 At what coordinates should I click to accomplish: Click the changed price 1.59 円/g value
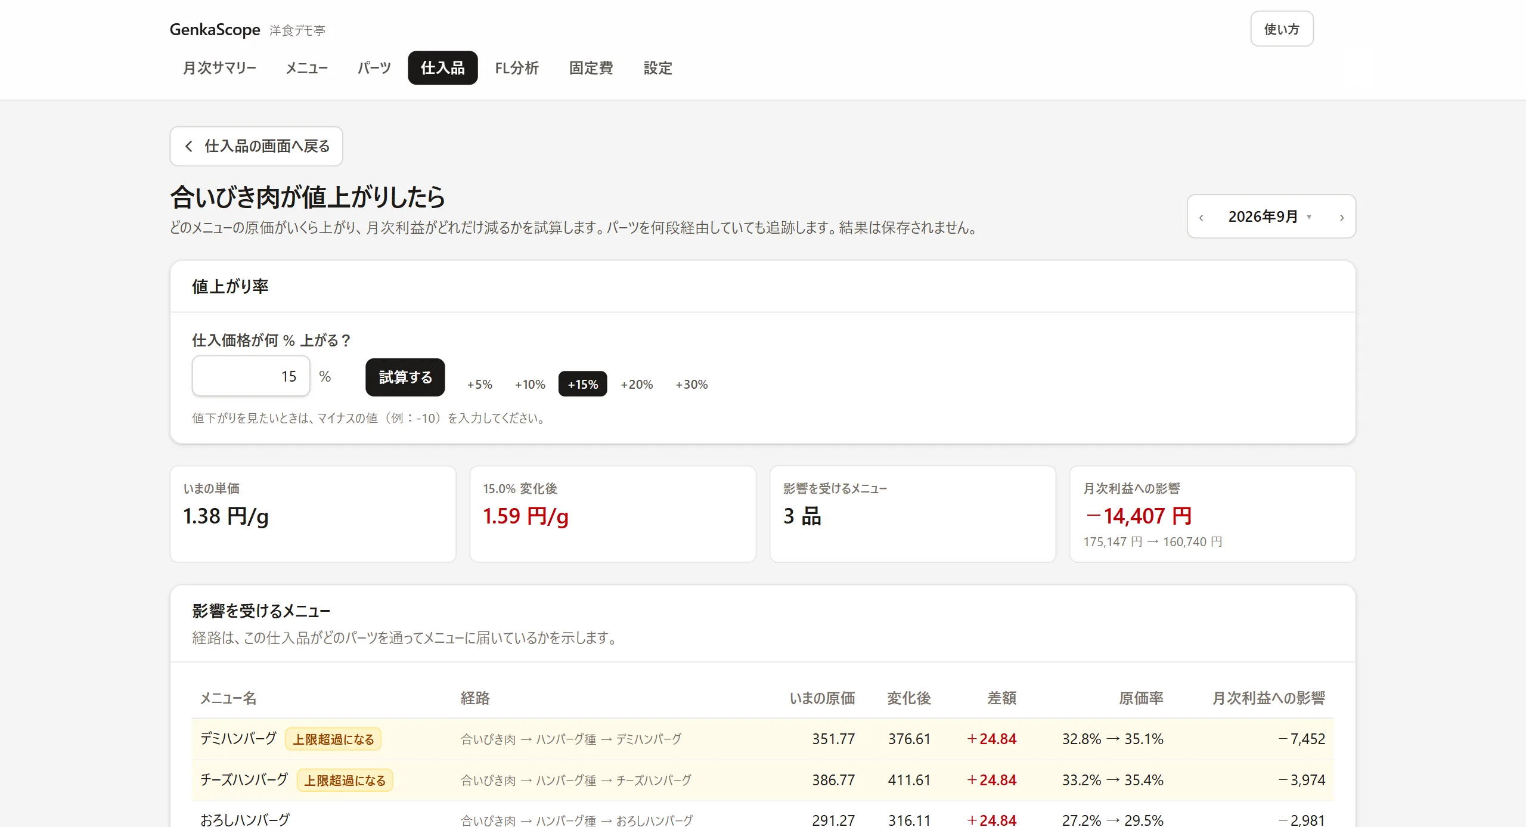tap(526, 516)
